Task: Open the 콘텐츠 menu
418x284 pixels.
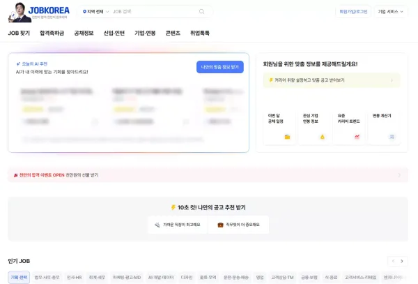Action: tap(173, 33)
